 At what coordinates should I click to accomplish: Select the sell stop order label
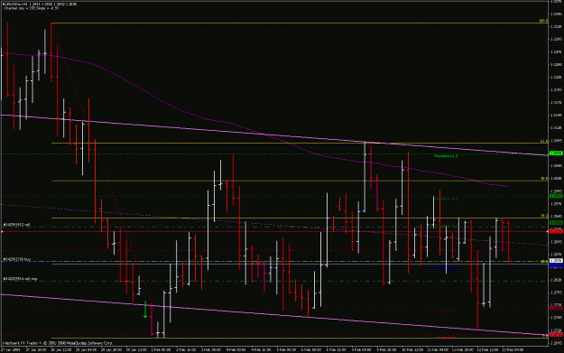(20, 279)
